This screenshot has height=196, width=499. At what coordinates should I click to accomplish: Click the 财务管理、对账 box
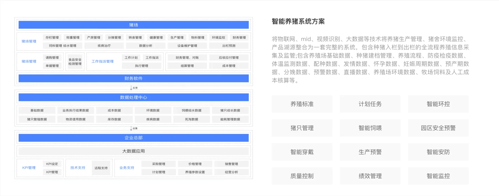(187, 58)
